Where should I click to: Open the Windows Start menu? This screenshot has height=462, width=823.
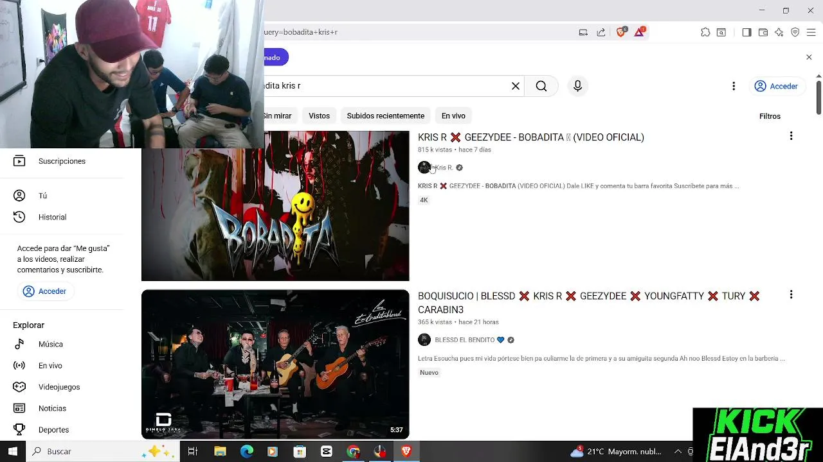pos(12,451)
